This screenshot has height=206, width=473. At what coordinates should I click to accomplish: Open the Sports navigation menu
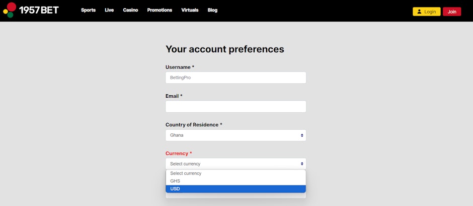[88, 10]
